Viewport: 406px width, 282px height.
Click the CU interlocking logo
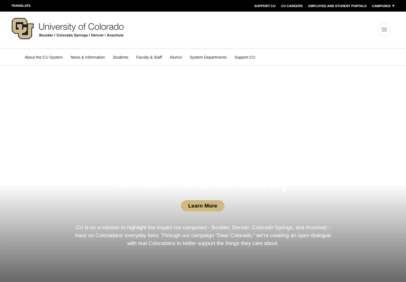[23, 28]
